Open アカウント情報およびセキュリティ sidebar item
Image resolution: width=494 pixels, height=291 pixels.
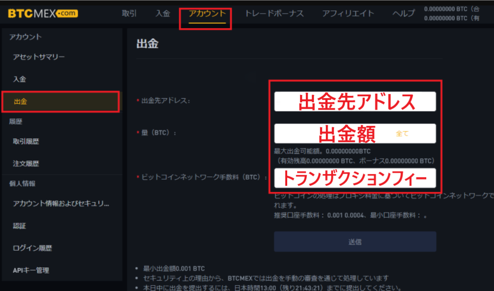61,203
